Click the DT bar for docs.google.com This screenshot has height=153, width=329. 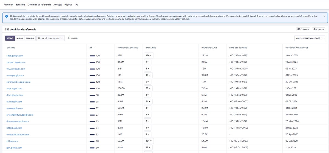(92, 95)
